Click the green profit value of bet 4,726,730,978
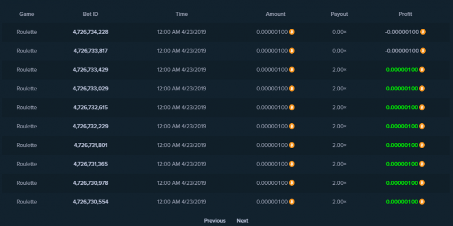 (x=402, y=182)
